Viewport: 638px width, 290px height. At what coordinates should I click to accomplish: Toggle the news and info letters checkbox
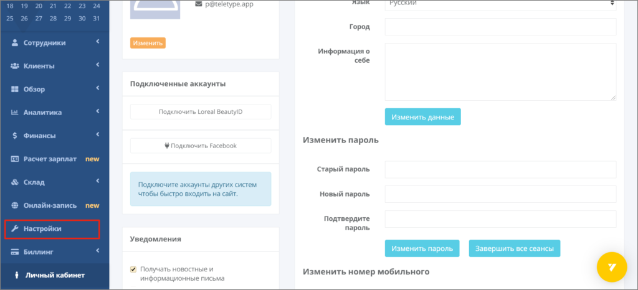pos(133,269)
